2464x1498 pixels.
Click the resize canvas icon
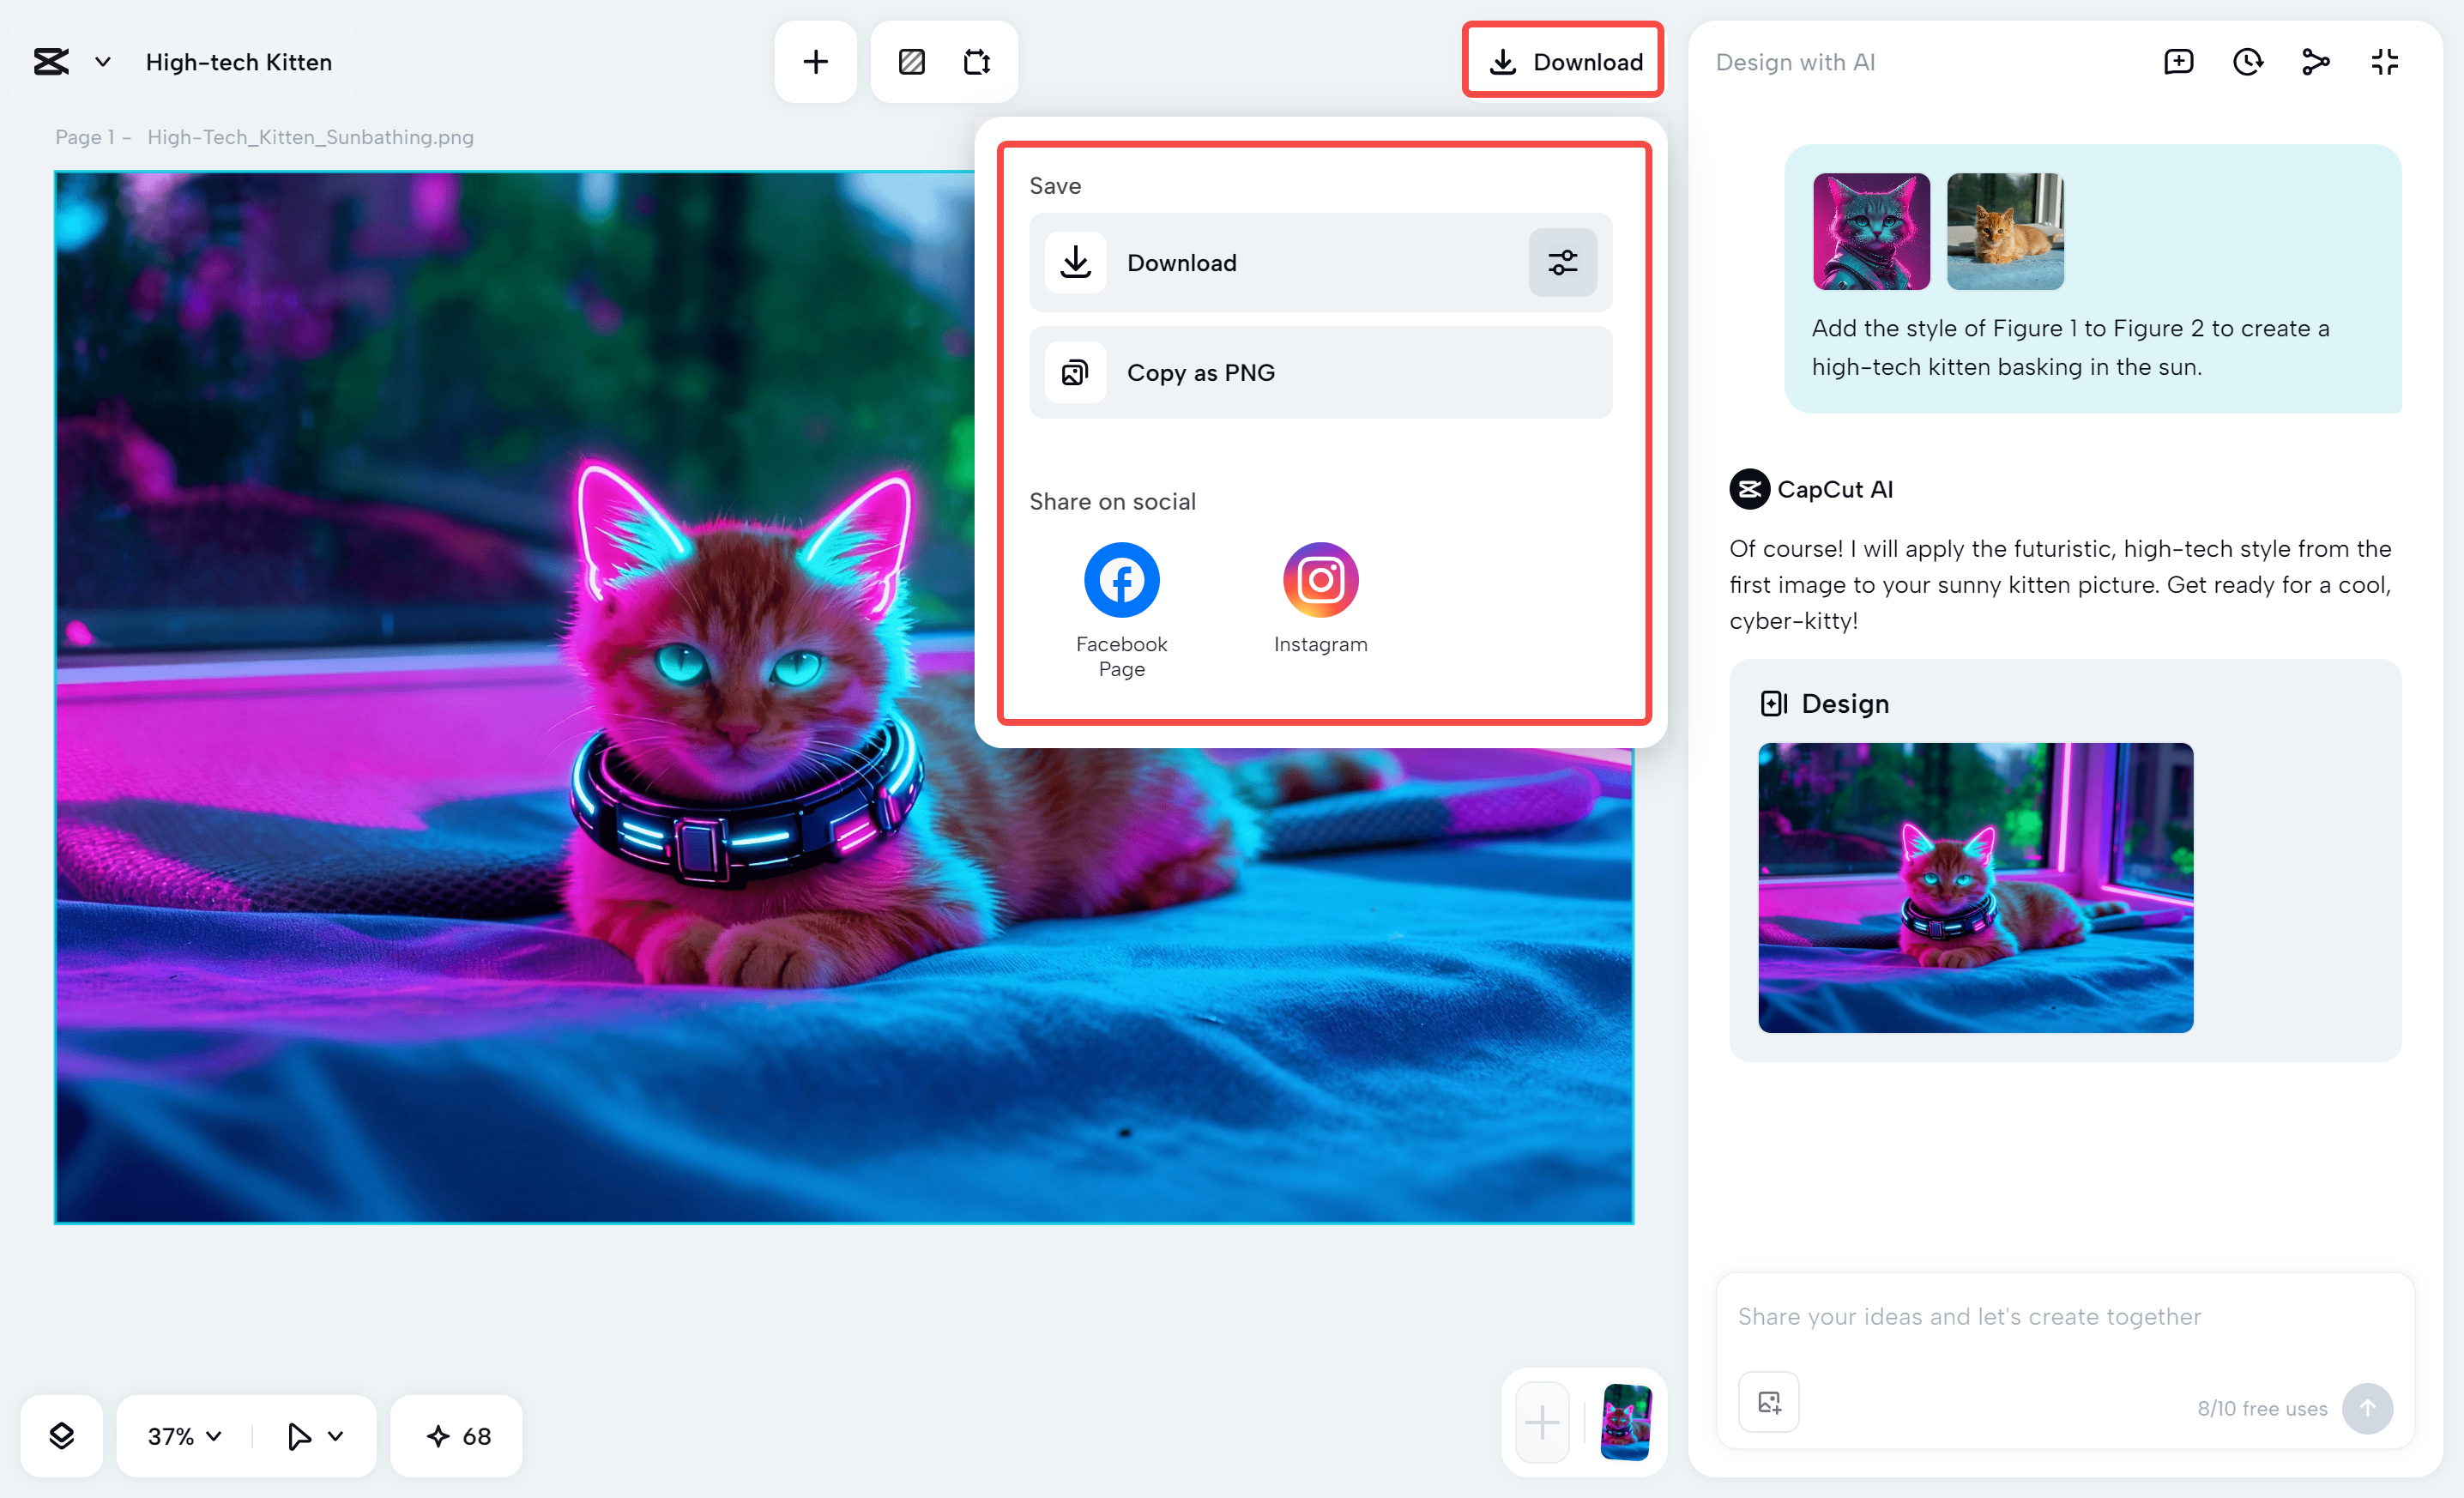(x=977, y=62)
